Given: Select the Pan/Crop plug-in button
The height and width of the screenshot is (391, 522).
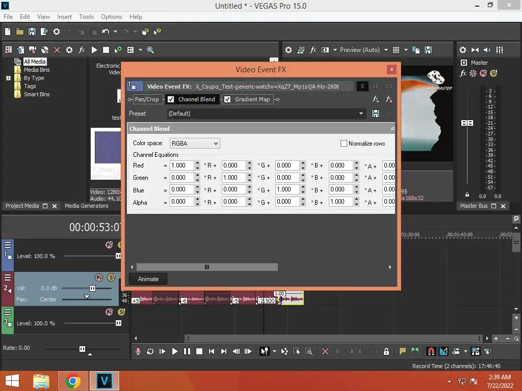Looking at the screenshot, I should point(147,99).
